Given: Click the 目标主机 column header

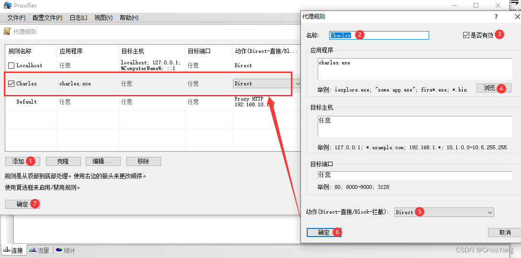Looking at the screenshot, I should [152, 52].
